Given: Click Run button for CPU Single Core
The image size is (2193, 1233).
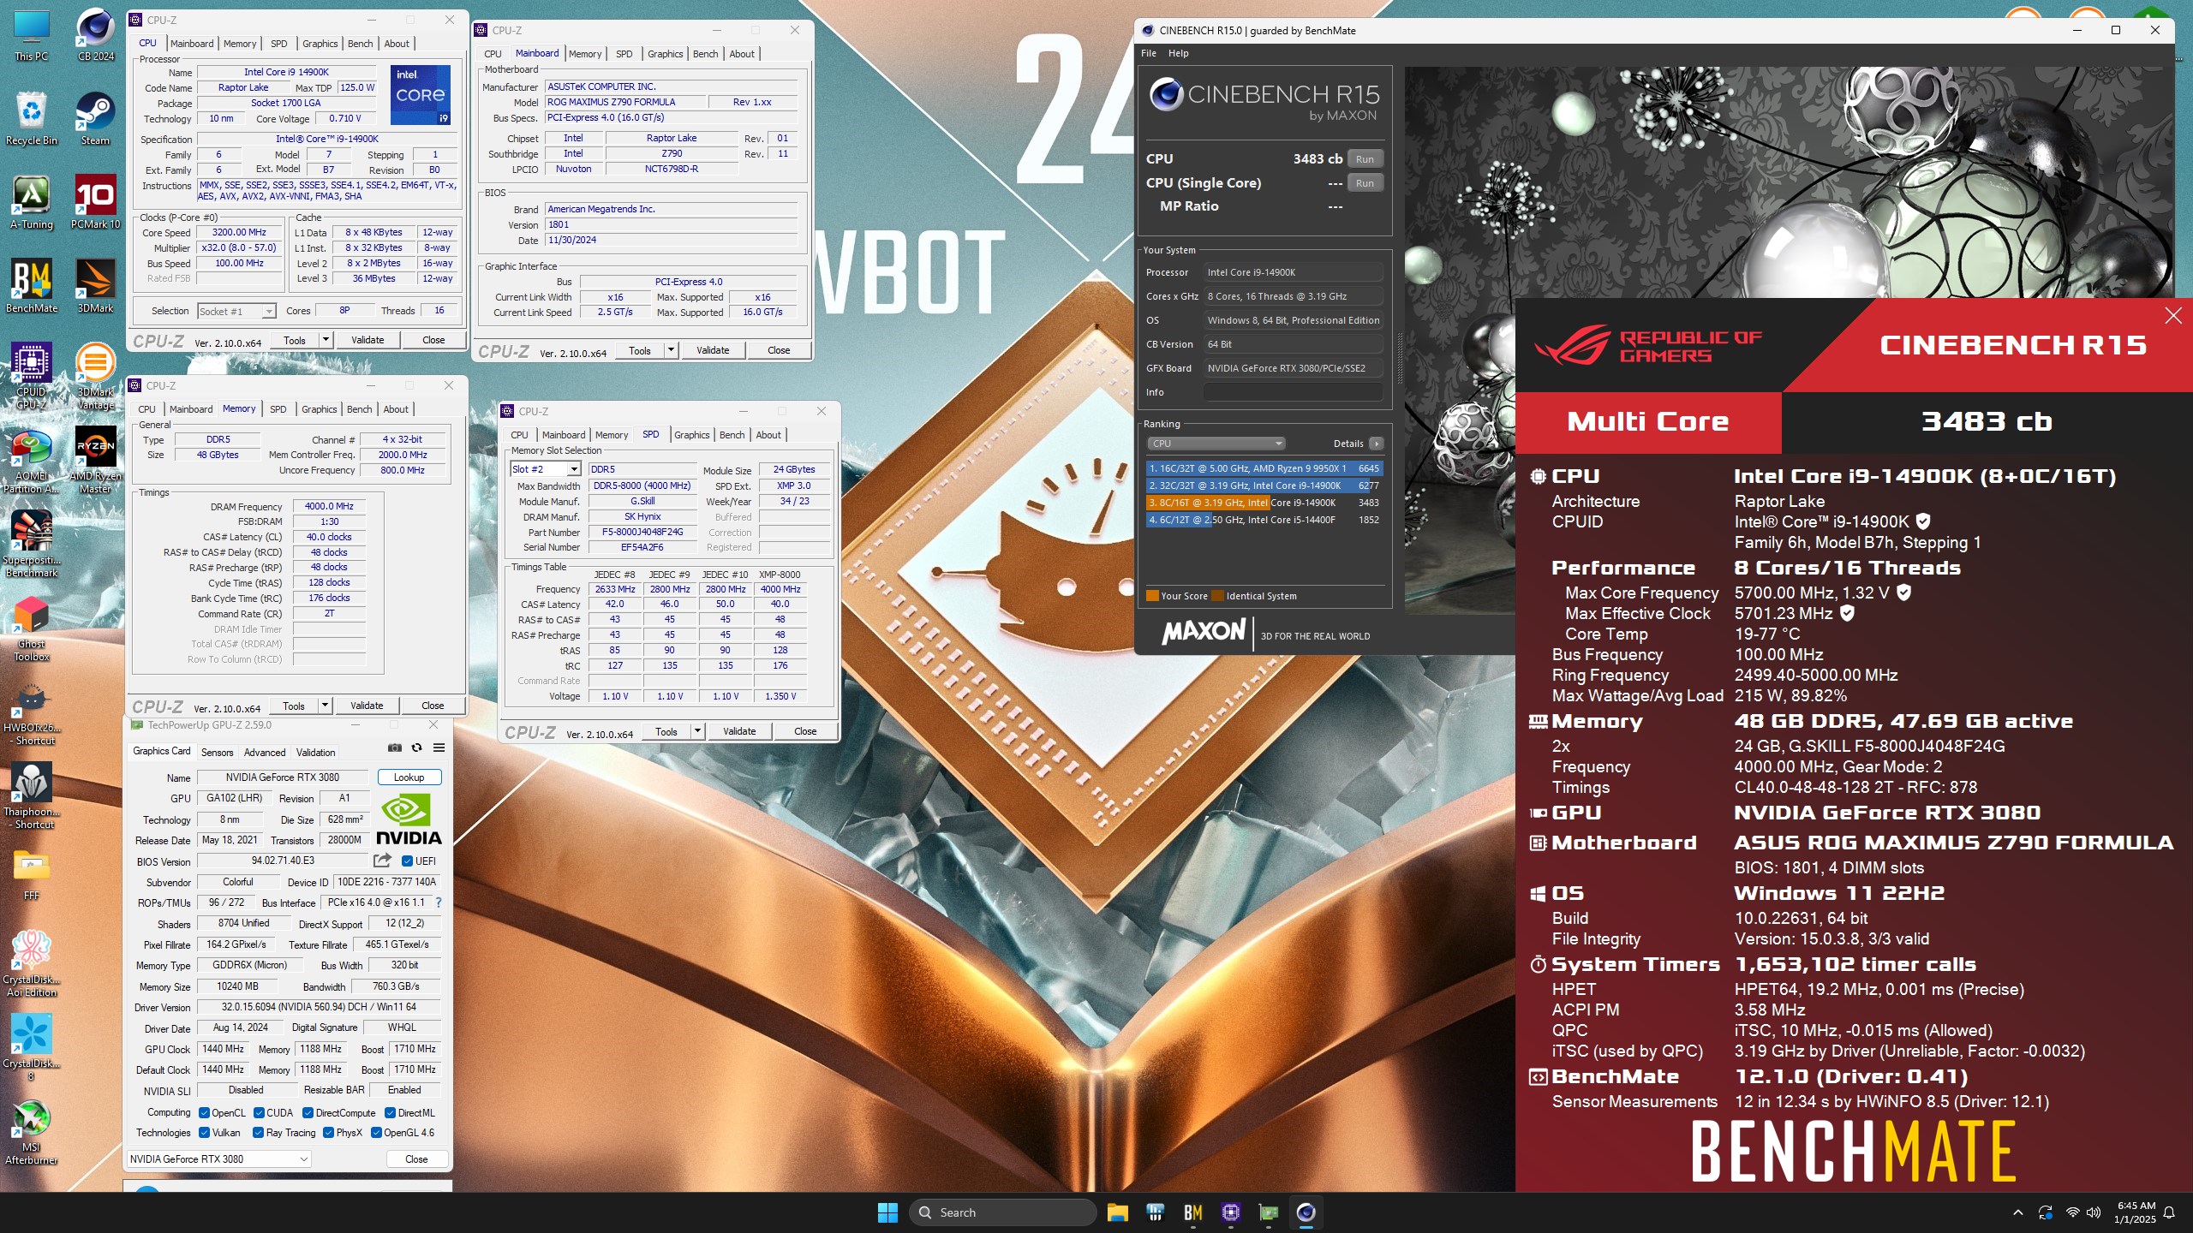Looking at the screenshot, I should click(1365, 183).
